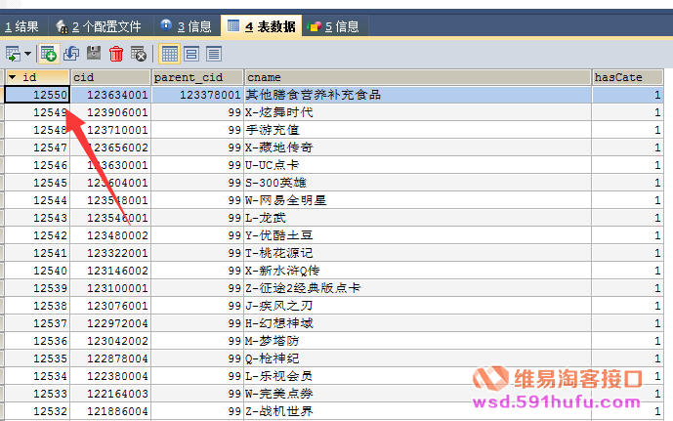Click cname cell W-网易全明星
The width and height of the screenshot is (673, 421).
coord(418,200)
